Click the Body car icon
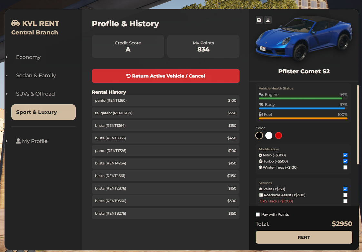 tap(261, 105)
